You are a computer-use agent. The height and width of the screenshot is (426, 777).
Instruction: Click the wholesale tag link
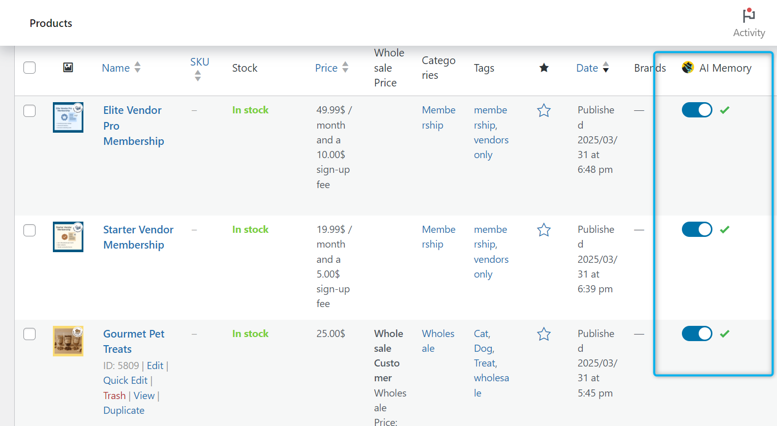(491, 385)
